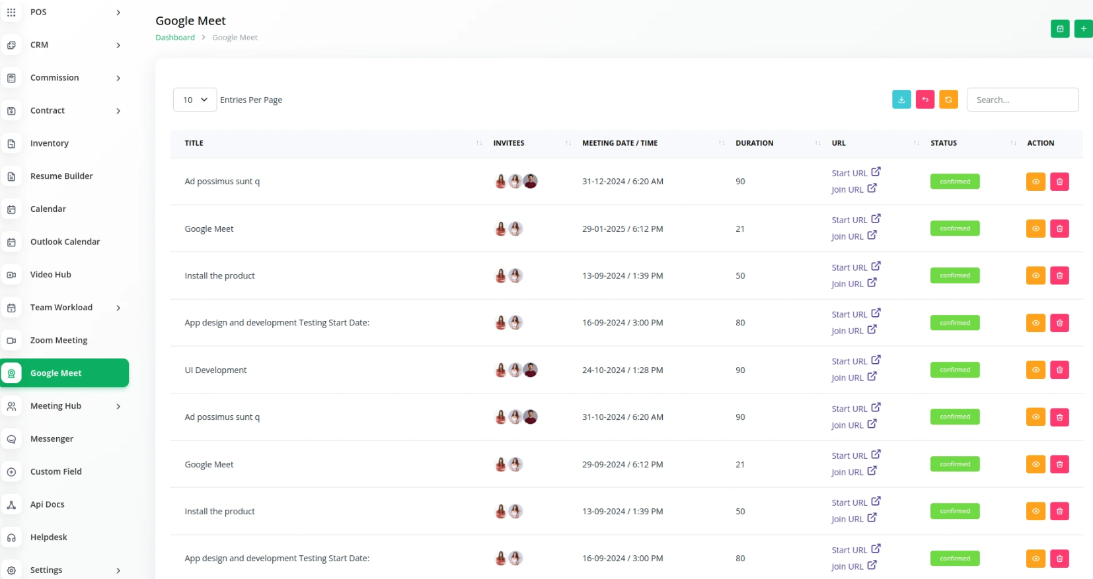Delete the Google Meet 29-01-2025 meeting
1093x579 pixels.
pyautogui.click(x=1059, y=228)
